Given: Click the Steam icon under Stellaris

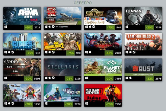Looking at the screenshot, I should tap(53, 78).
